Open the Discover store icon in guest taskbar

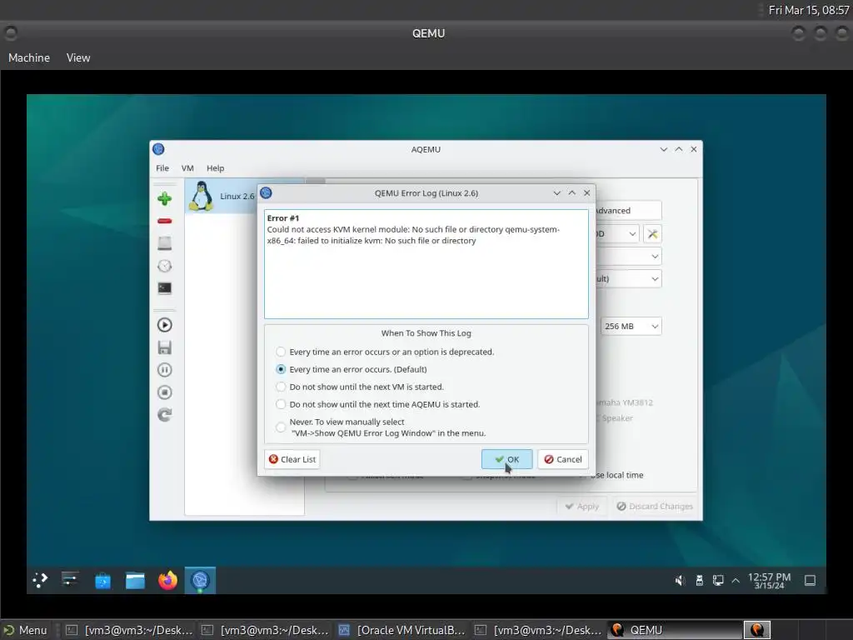click(x=102, y=581)
